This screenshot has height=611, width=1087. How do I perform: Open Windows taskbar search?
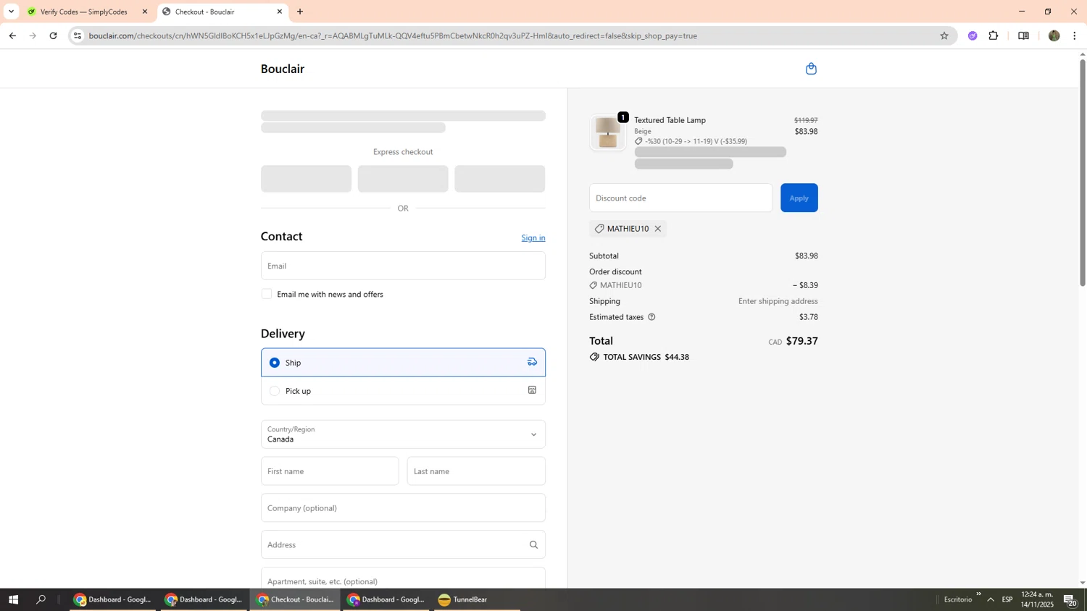point(41,599)
